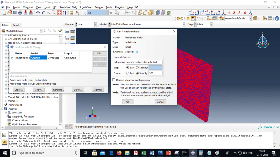
Task: Click the Windows Start button
Action: tap(5, 153)
